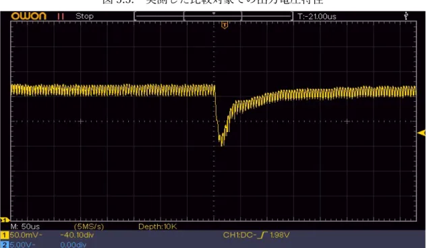
Task: Click the yellow trigger level arrow
Action: [x=422, y=133]
